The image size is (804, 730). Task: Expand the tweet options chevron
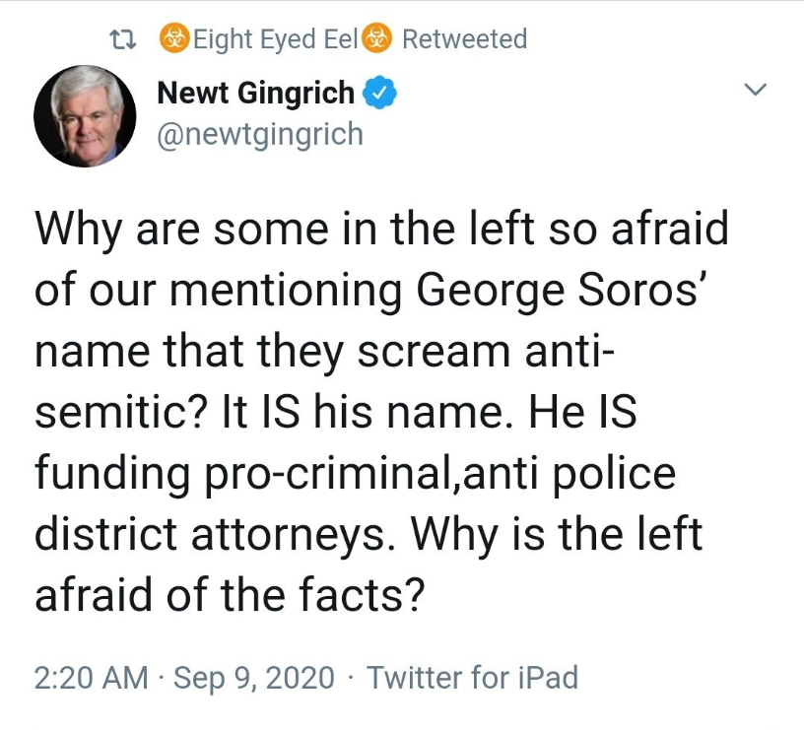[x=754, y=91]
